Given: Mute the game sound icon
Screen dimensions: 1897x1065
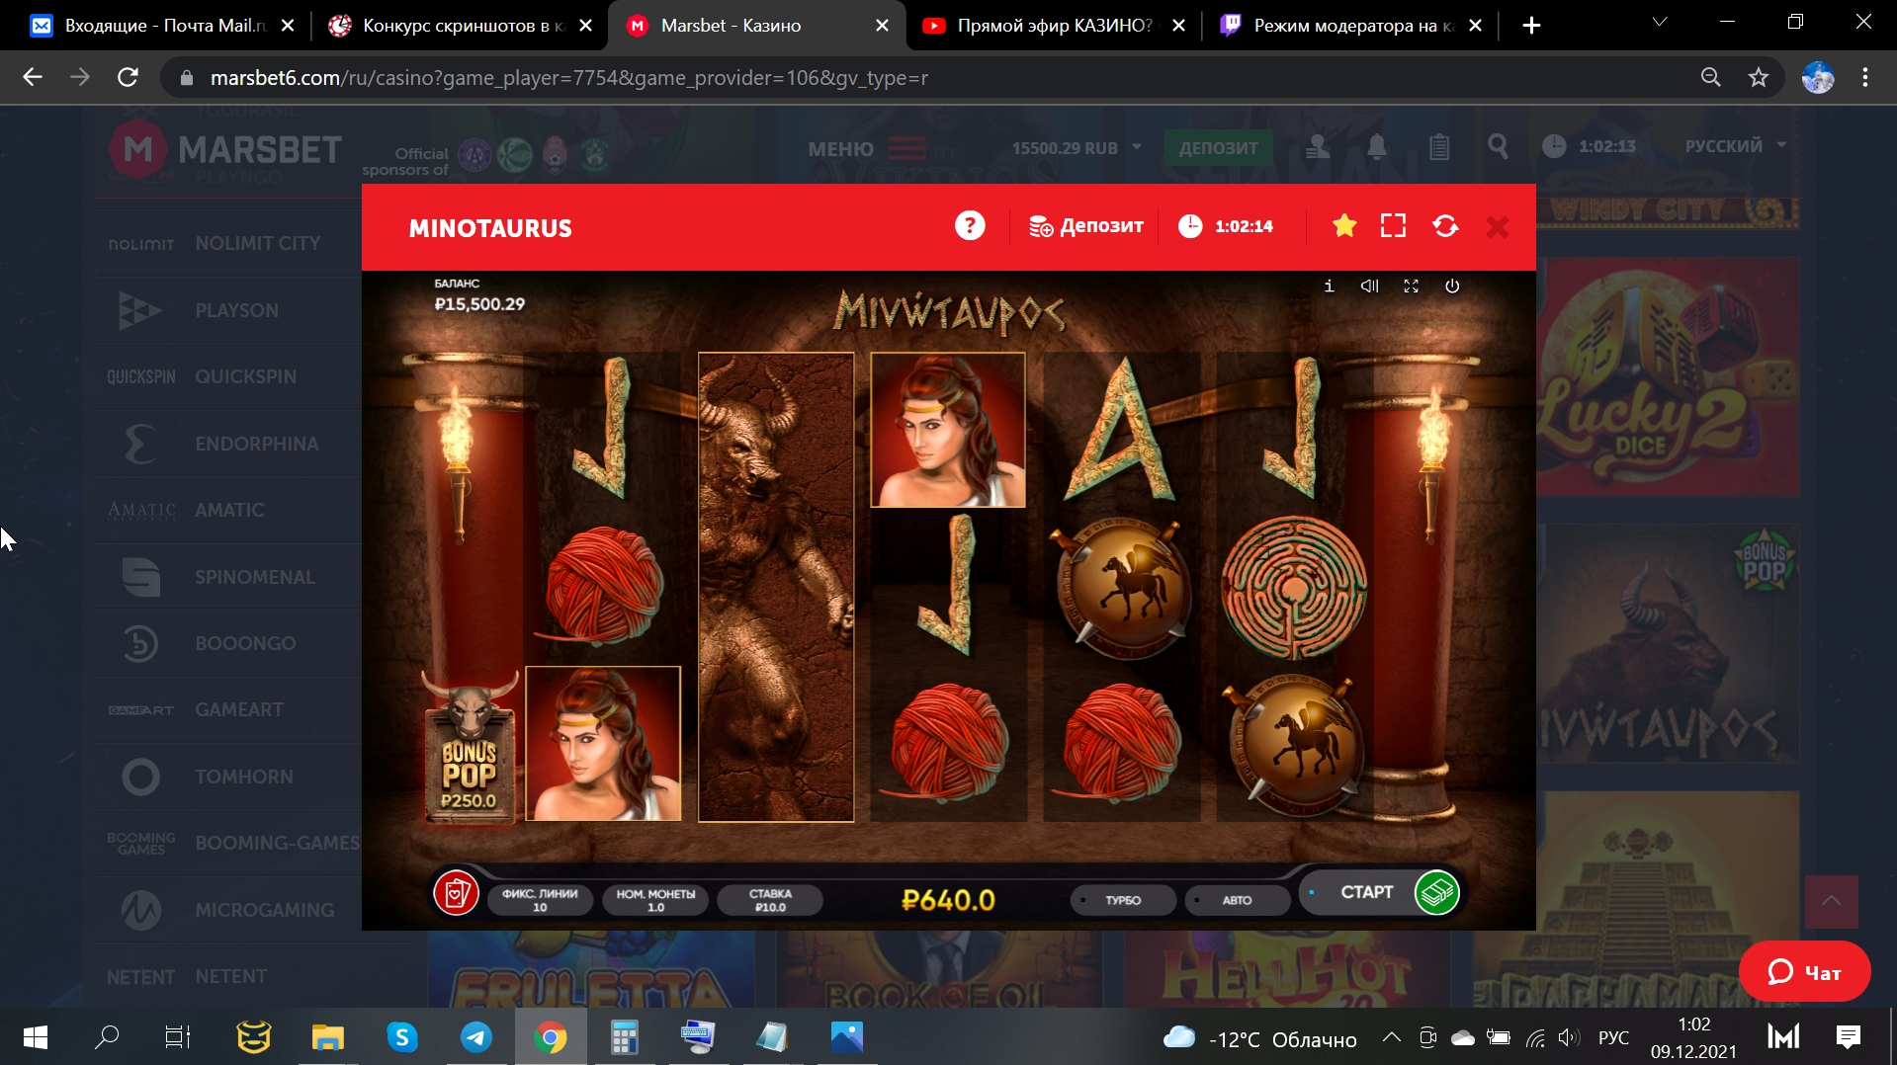Looking at the screenshot, I should coord(1369,287).
